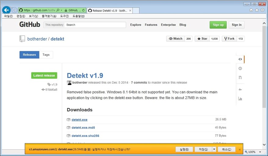
Task: Open Pull requests sidebar icon
Action: (240, 77)
